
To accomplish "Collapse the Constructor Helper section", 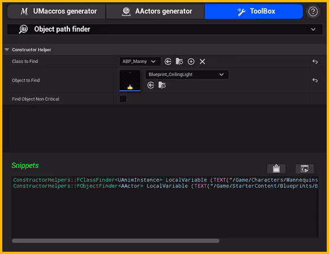I will point(7,50).
